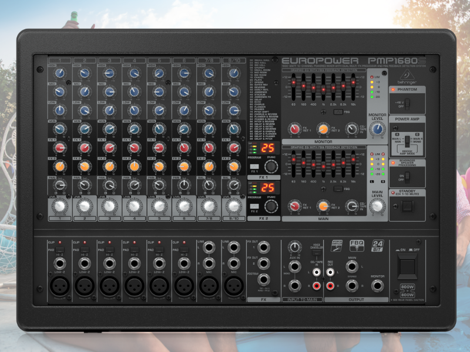Image resolution: width=470 pixels, height=352 pixels.
Task: Click the white REC OUT left RCA jack
Action: 330,272
